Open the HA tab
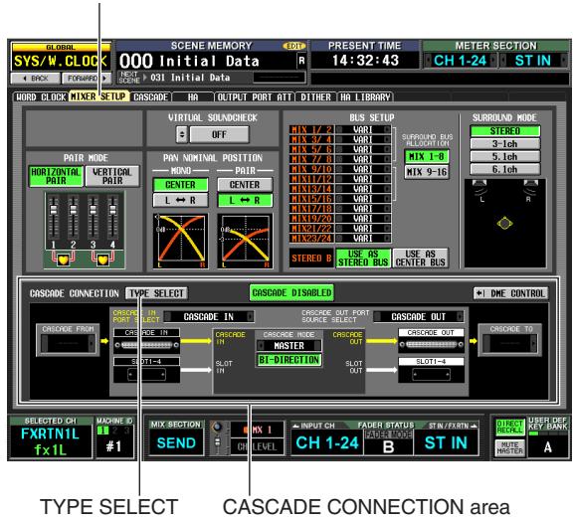The image size is (573, 520). point(193,97)
